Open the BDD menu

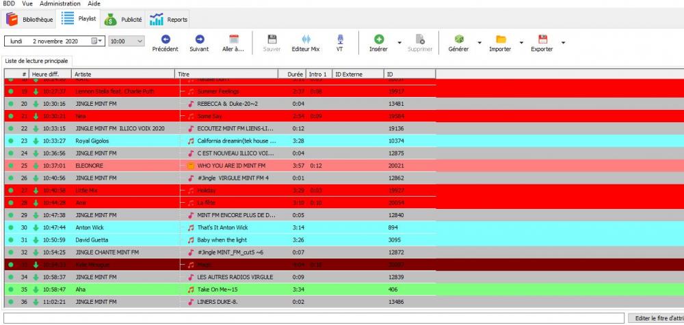9,3
